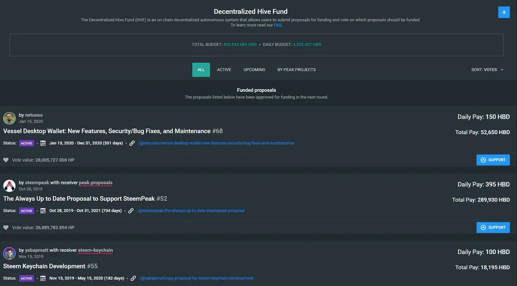
Task: Click Vote value: 26,889,783.894 HP text
Action: [x=43, y=228]
